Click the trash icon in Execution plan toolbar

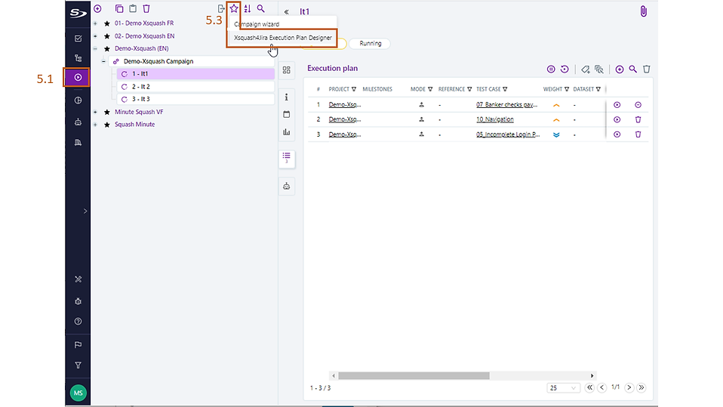647,69
